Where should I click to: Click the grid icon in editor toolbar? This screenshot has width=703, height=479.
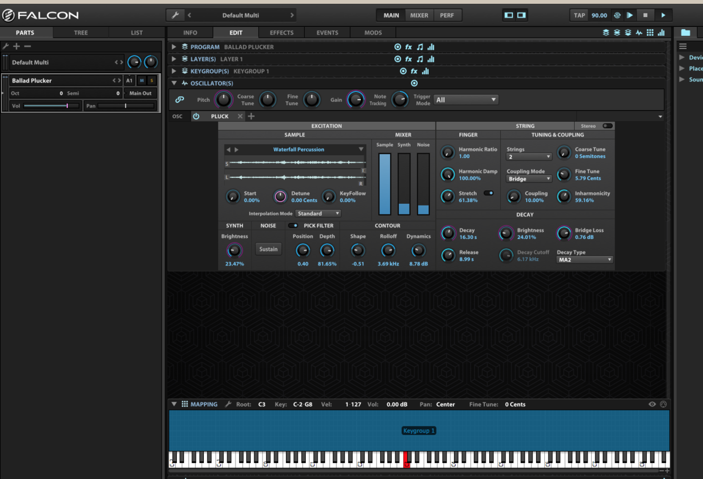pos(650,33)
